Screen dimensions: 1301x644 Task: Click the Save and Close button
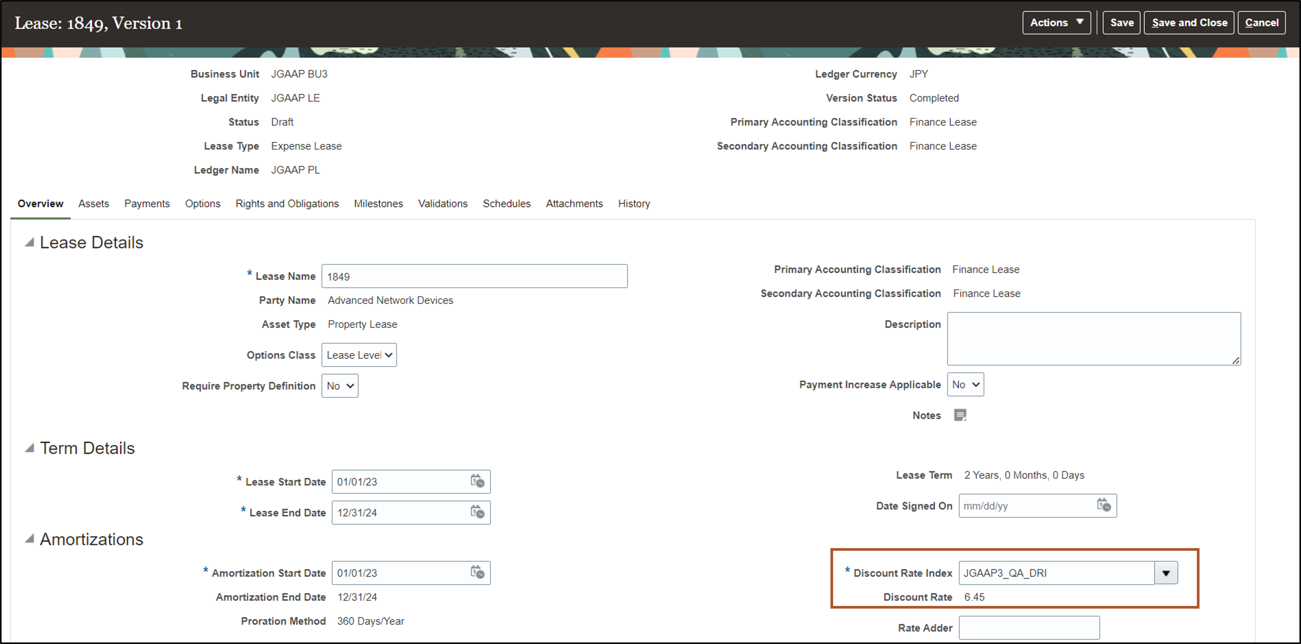tap(1189, 23)
